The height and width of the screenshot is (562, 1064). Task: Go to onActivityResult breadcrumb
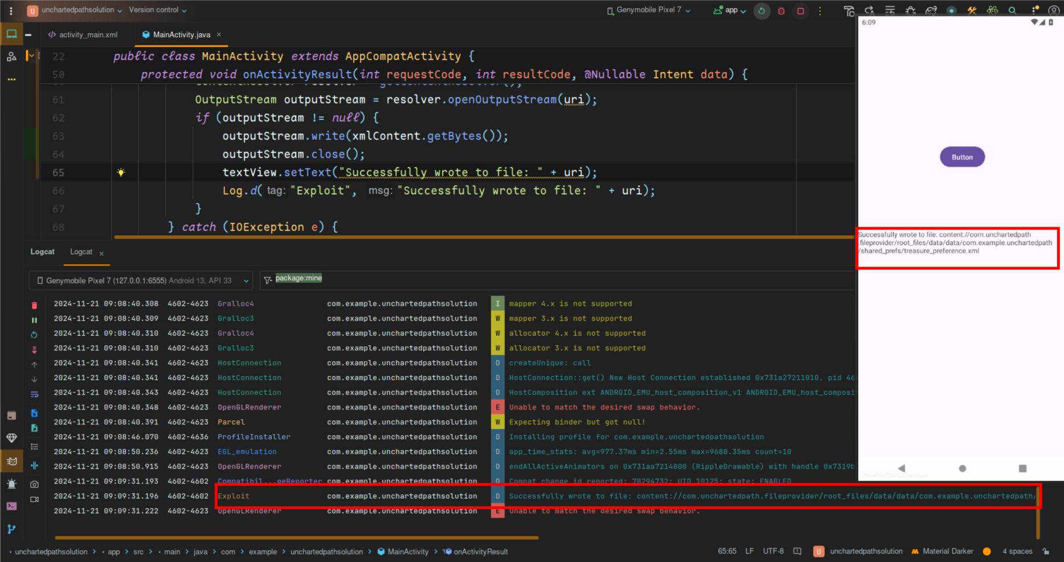pyautogui.click(x=475, y=551)
